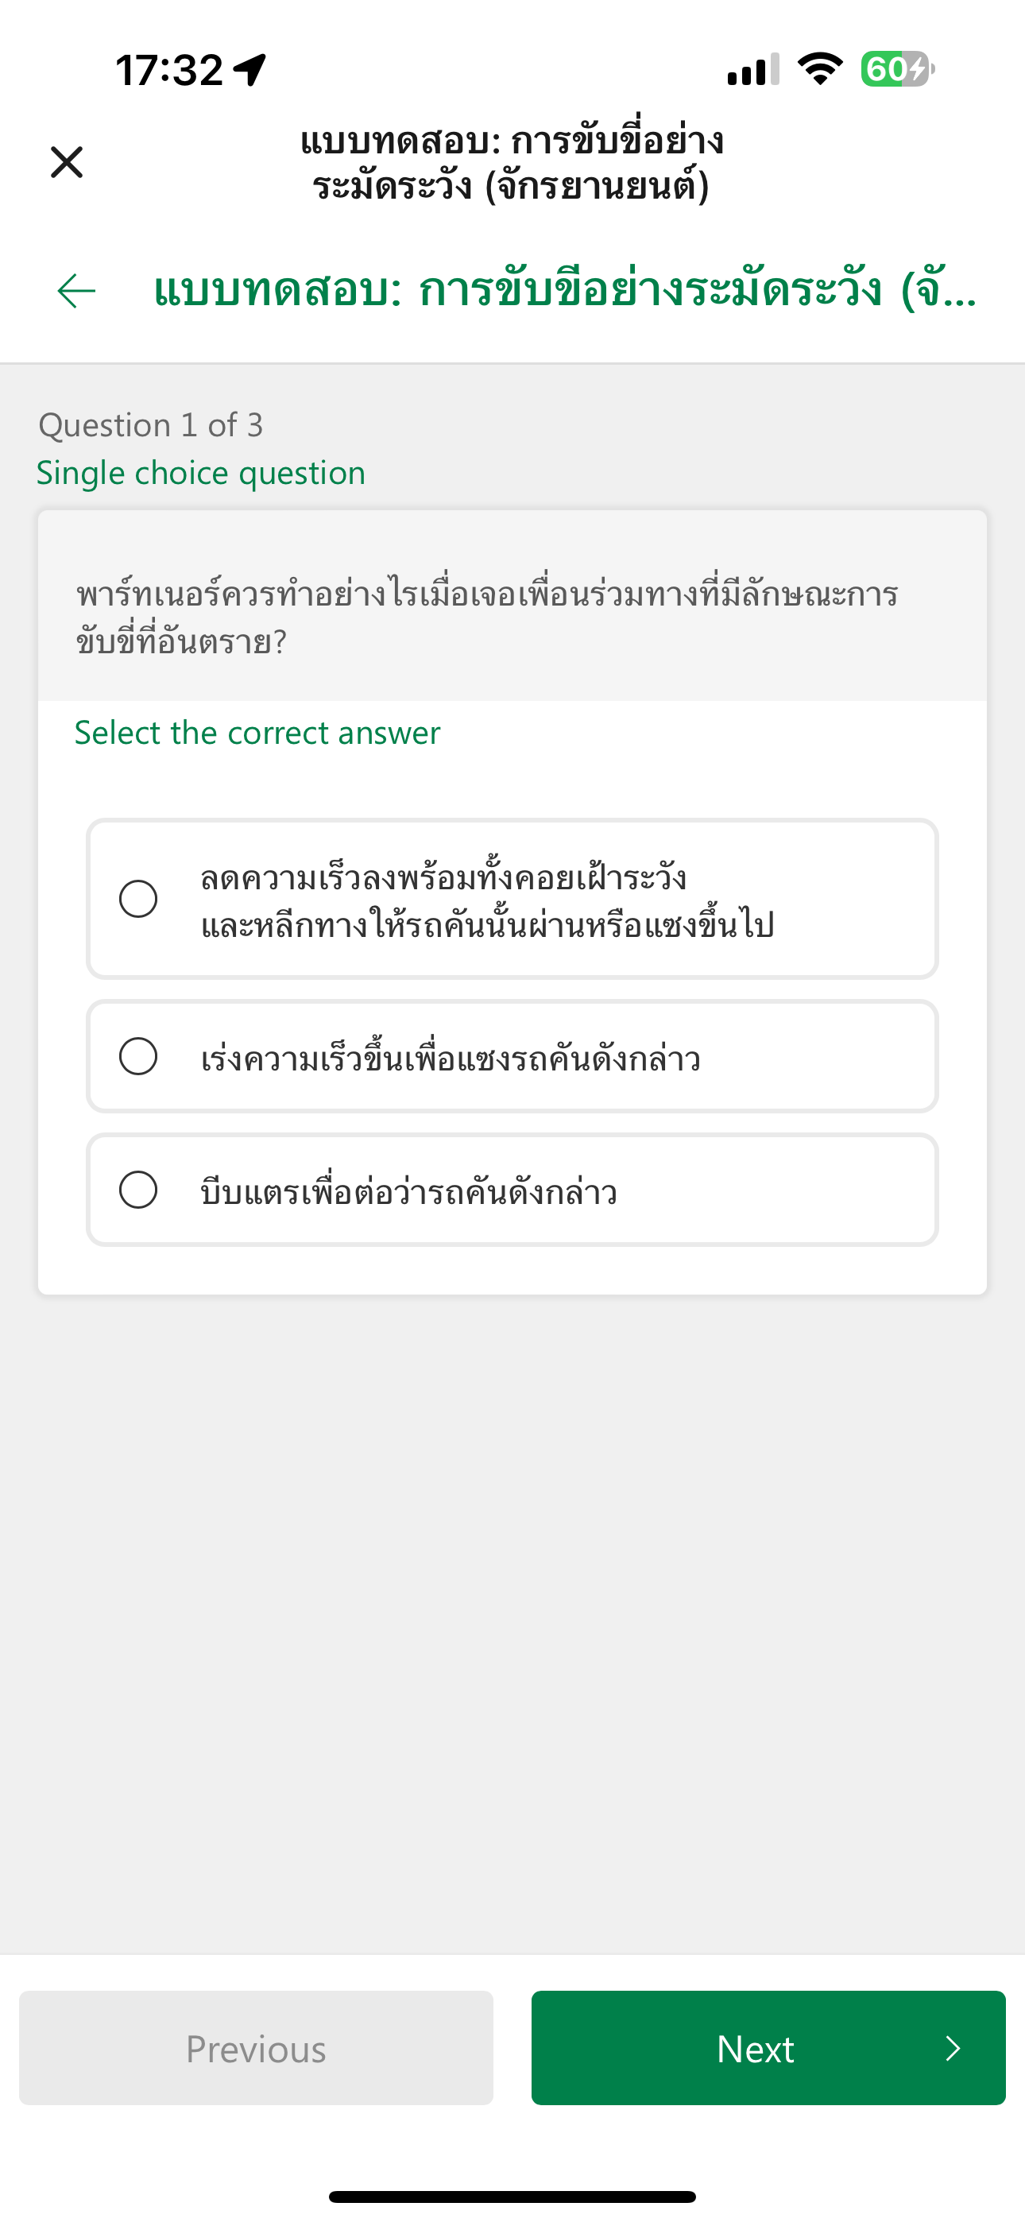Tap the black quiz title in header
The image size is (1025, 2222).
[x=512, y=163]
